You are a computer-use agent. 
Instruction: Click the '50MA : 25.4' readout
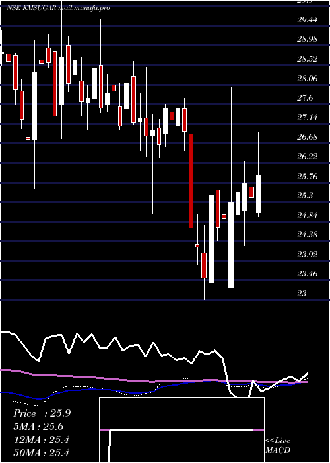pyautogui.click(x=41, y=452)
